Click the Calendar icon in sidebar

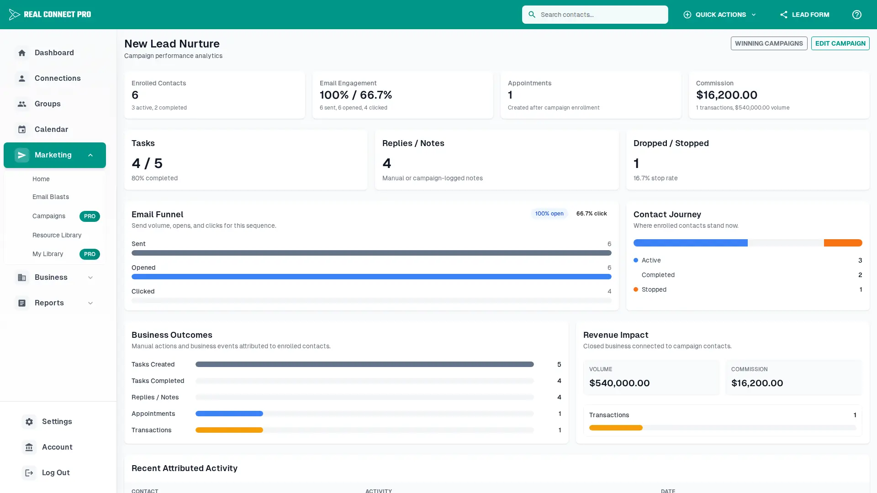click(22, 130)
